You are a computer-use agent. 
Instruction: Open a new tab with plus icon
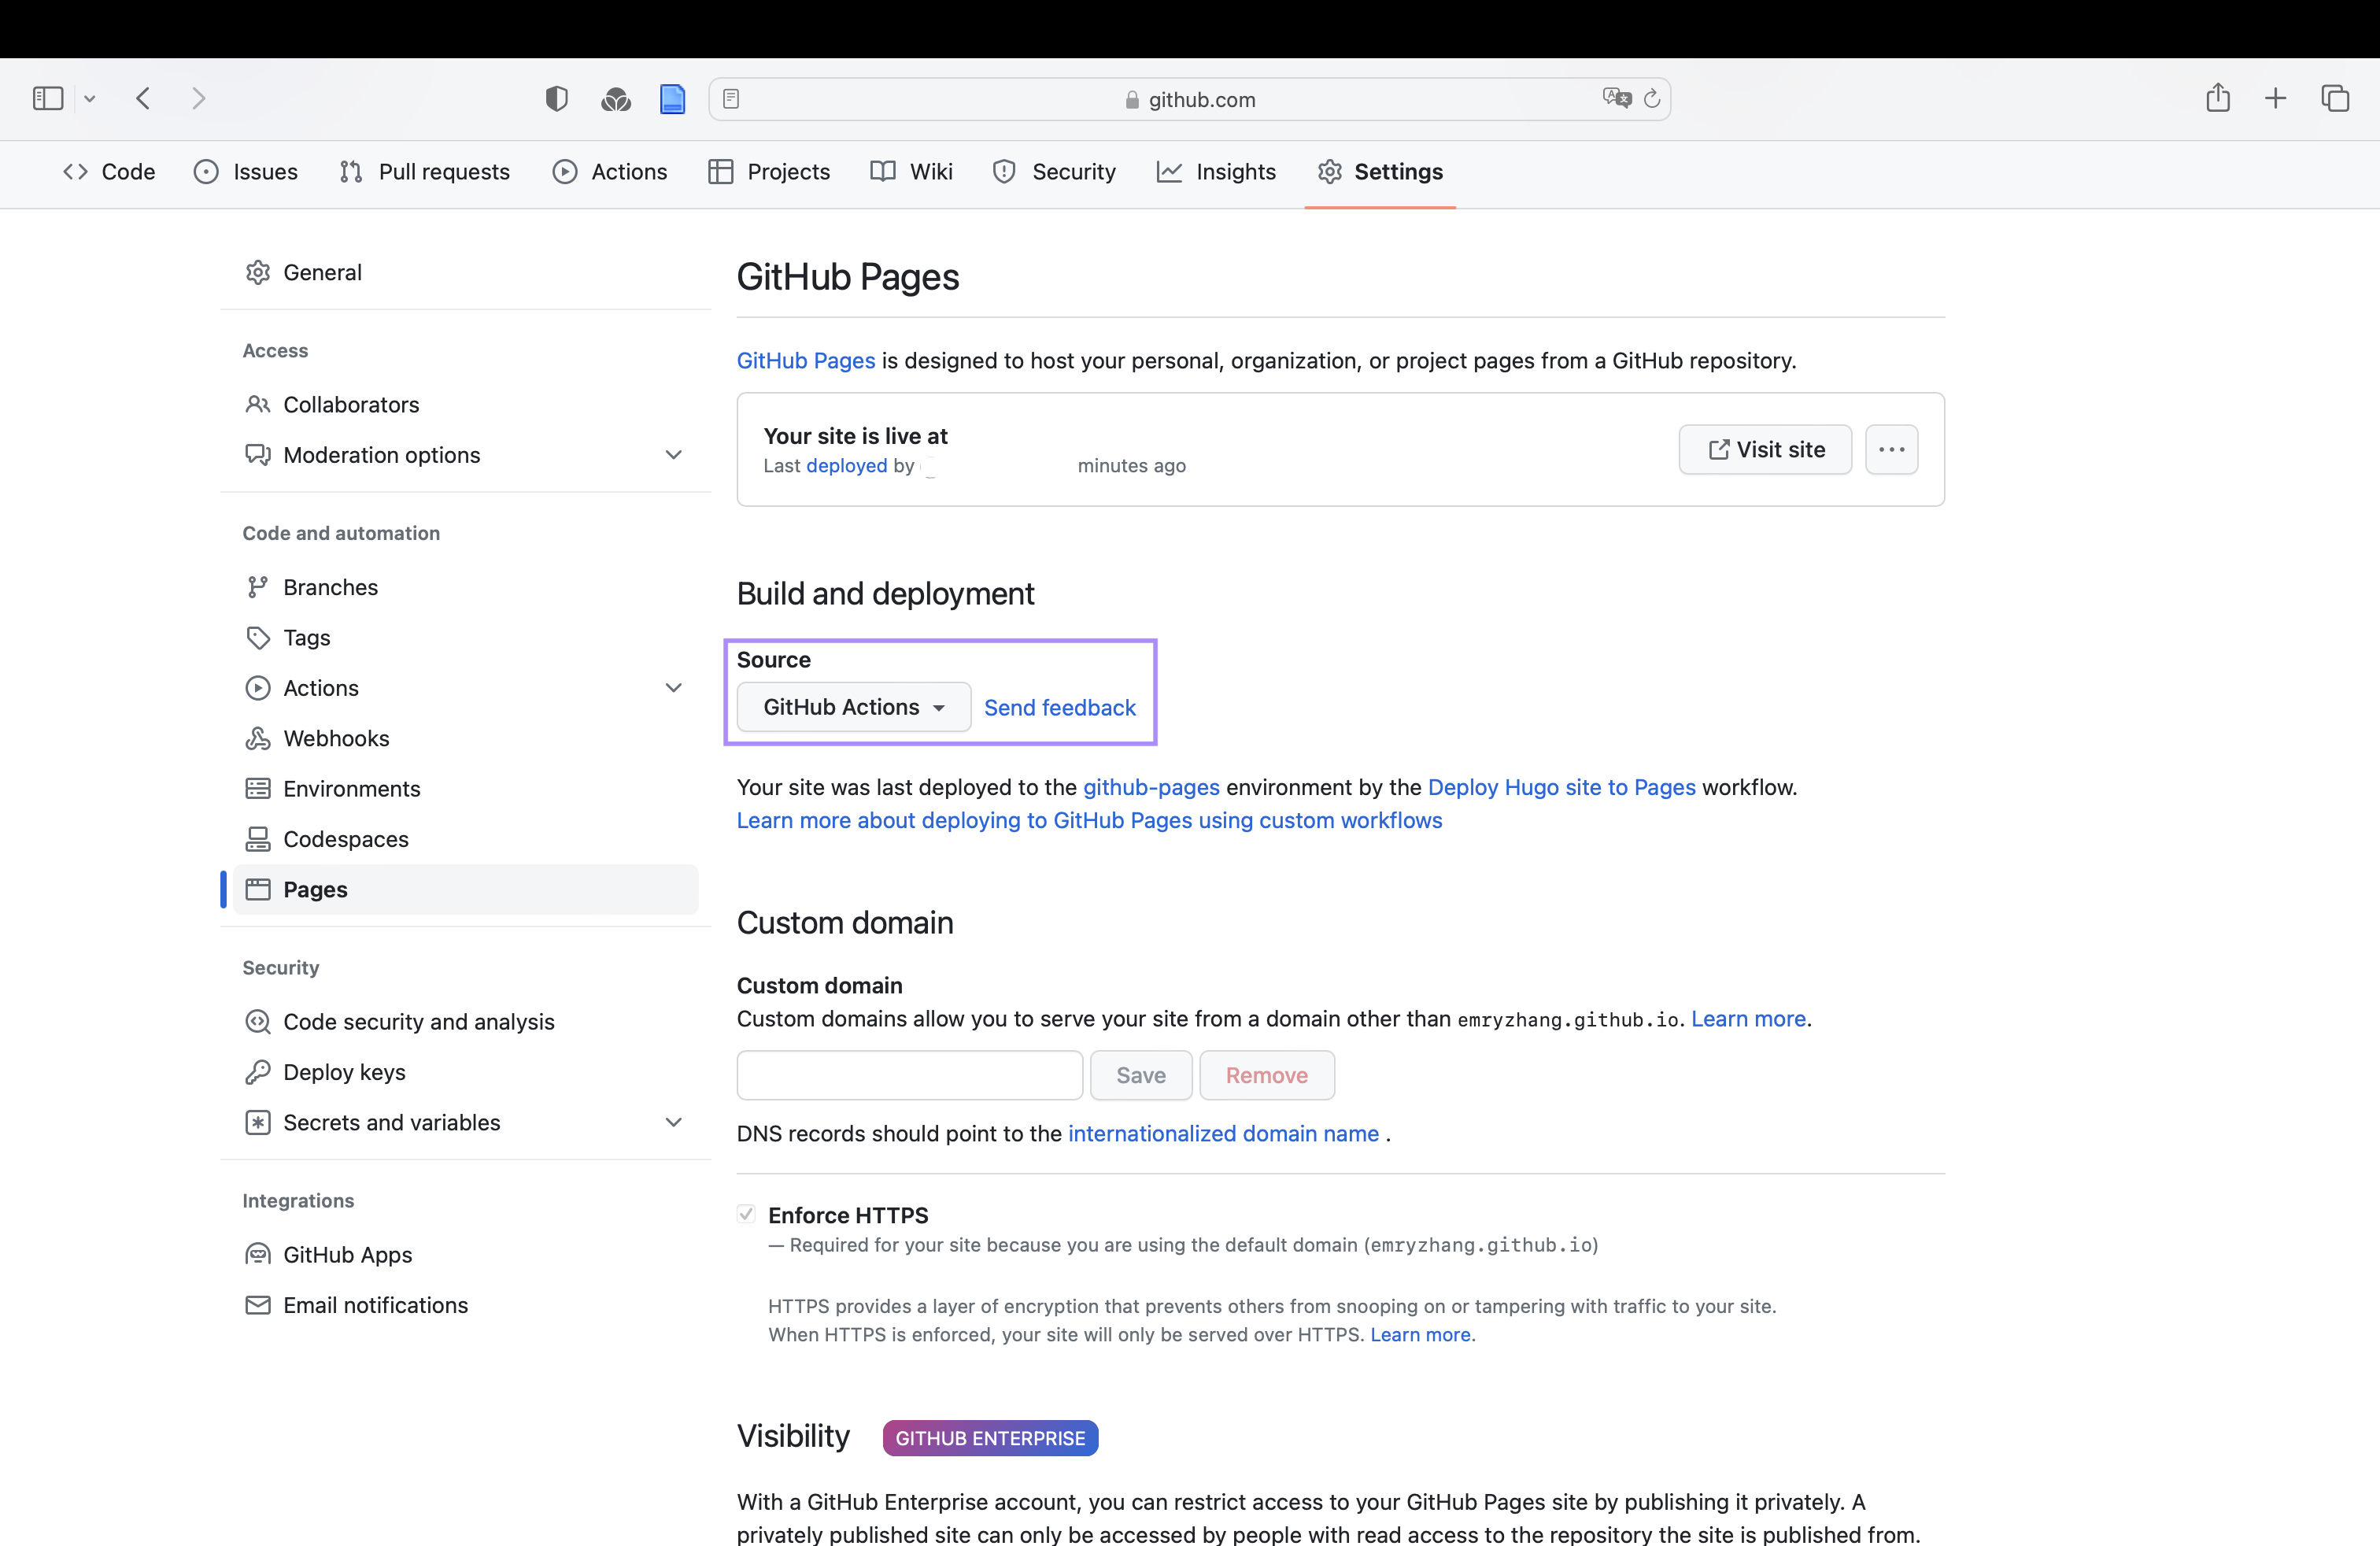point(2275,98)
